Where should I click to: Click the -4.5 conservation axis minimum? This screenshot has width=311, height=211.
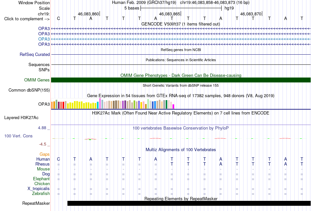coord(43,144)
